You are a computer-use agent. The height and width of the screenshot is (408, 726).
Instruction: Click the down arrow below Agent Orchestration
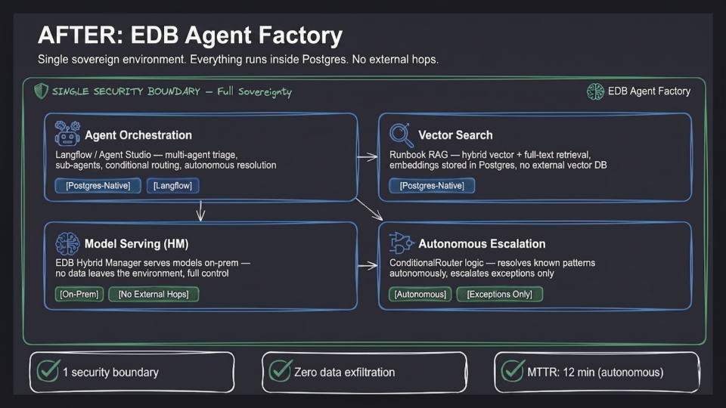tap(200, 211)
